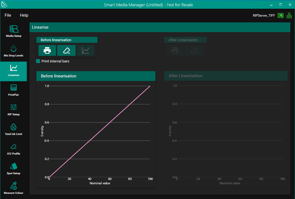Open the Help menu
Screen dimensions: 295x199
[24, 15]
